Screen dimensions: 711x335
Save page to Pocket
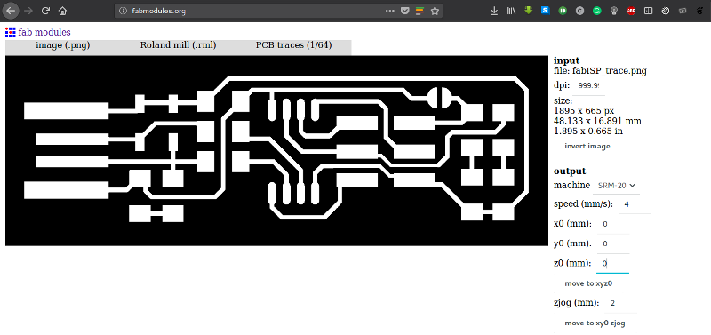405,11
